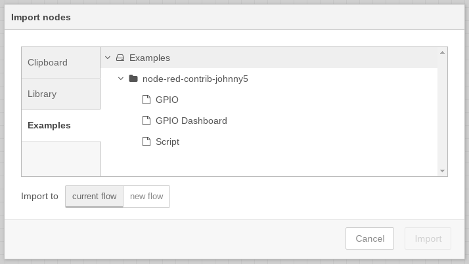The width and height of the screenshot is (469, 264).
Task: Collapse the node-red-contrib-johnny5 folder chevron
Action: [x=121, y=79]
